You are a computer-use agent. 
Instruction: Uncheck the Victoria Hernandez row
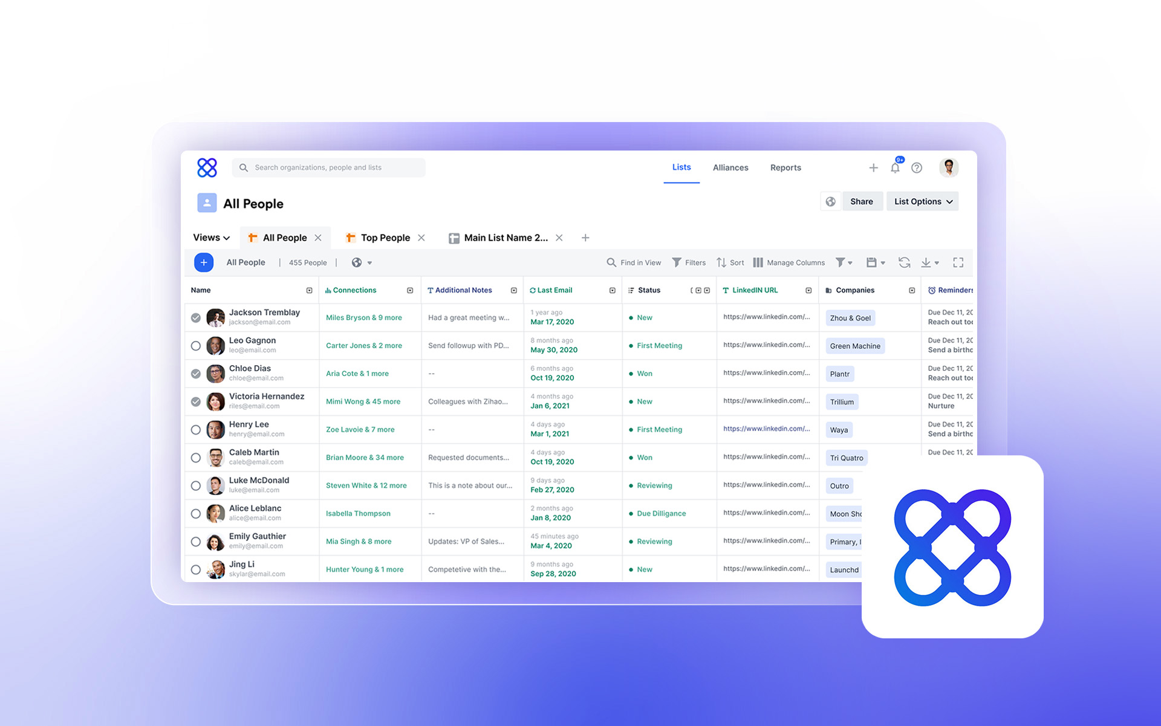tap(196, 401)
